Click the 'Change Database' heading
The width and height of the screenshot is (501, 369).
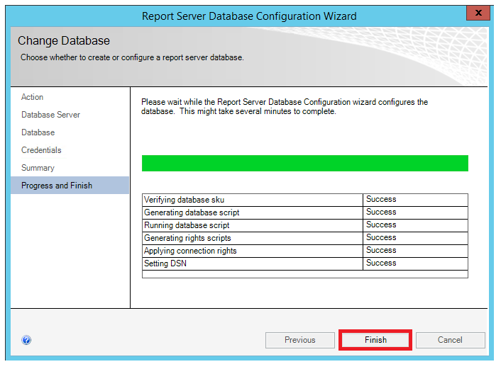click(x=64, y=41)
